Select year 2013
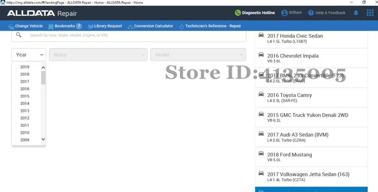The height and width of the screenshot is (192, 378). coord(25,111)
